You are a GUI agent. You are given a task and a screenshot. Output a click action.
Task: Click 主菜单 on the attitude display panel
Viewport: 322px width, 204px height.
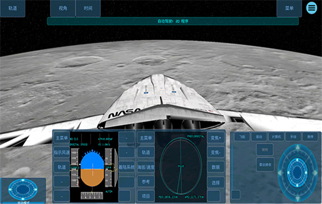(x=62, y=138)
